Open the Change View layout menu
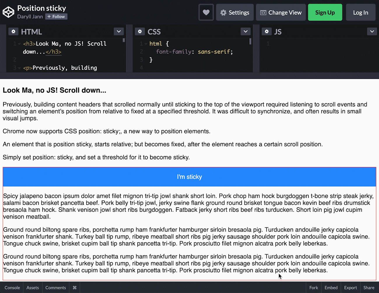379x293 pixels. pyautogui.click(x=281, y=13)
